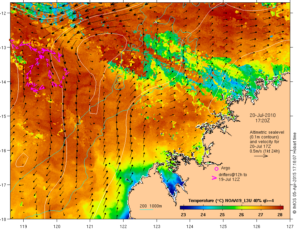The image size is (297, 229).
Task: Click the 0.5m/s velocity scale arrow in legend
Action: tap(261, 156)
